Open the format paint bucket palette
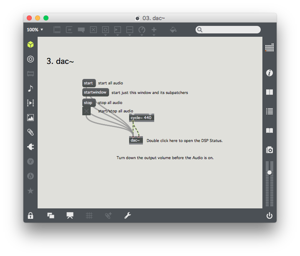 click(x=173, y=30)
